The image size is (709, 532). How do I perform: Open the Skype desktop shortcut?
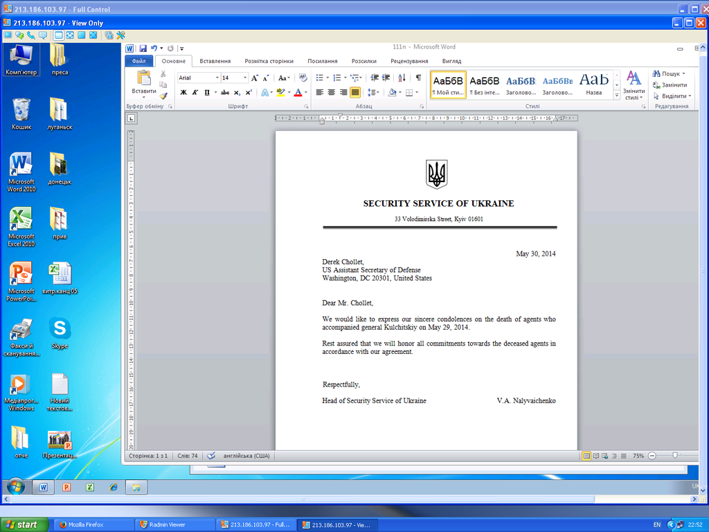click(60, 332)
